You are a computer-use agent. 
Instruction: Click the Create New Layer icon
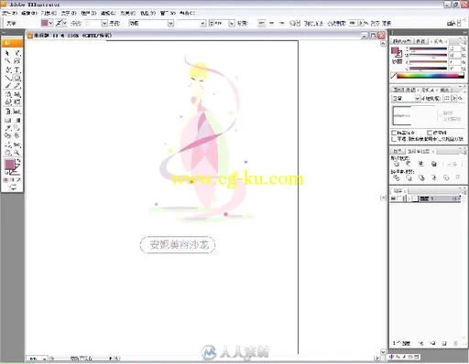[444, 343]
